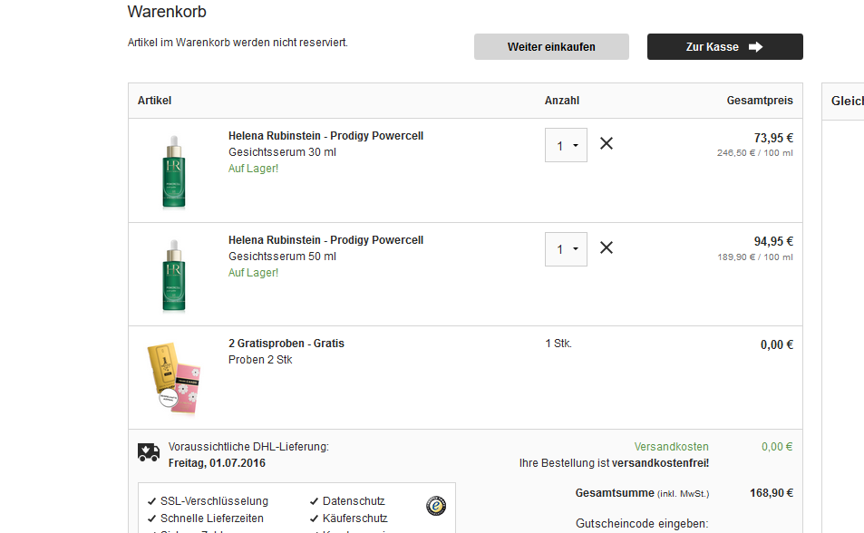Remove the 50 ml serum item
This screenshot has width=864, height=533.
coord(607,247)
